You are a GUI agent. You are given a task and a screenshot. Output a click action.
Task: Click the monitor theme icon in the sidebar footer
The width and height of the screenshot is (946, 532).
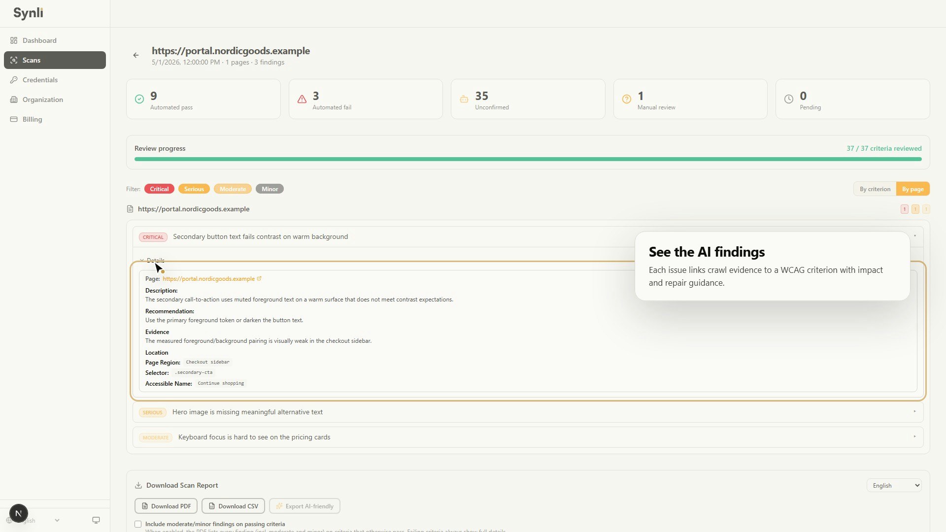[x=96, y=520]
